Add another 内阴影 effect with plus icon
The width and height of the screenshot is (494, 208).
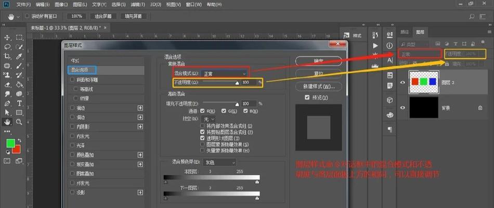point(140,127)
